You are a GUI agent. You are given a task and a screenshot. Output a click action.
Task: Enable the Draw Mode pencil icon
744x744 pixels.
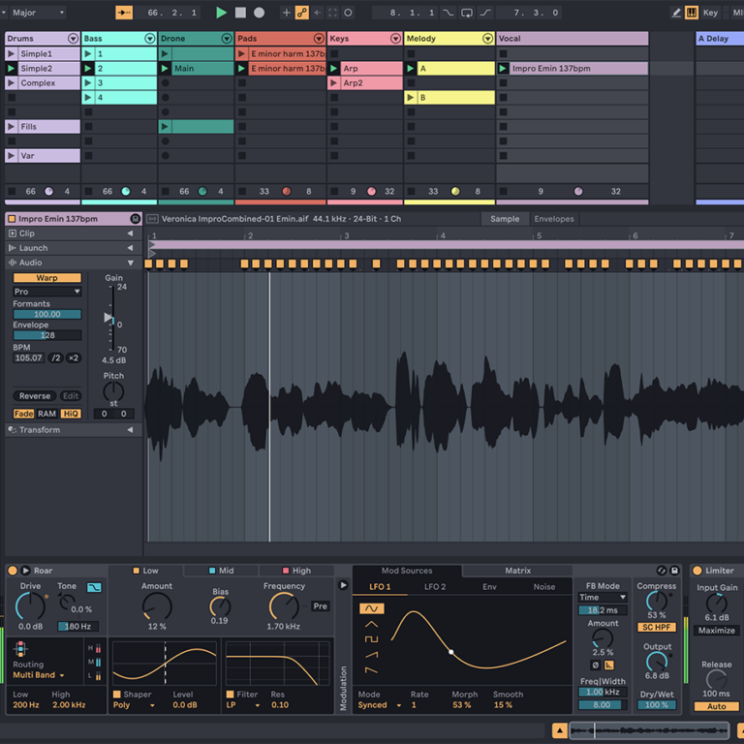[676, 13]
